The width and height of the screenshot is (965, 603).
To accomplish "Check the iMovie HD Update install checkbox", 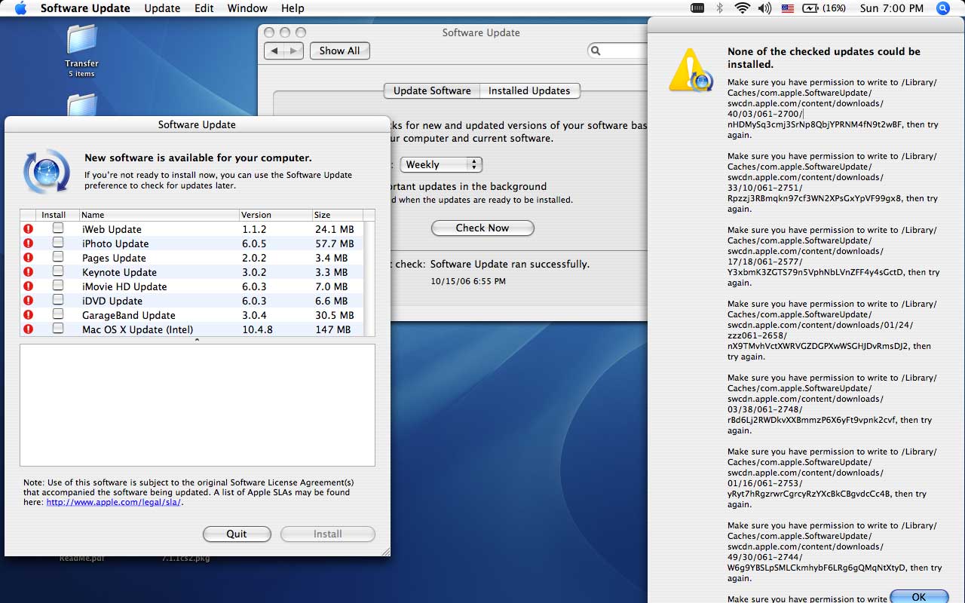I will (58, 286).
